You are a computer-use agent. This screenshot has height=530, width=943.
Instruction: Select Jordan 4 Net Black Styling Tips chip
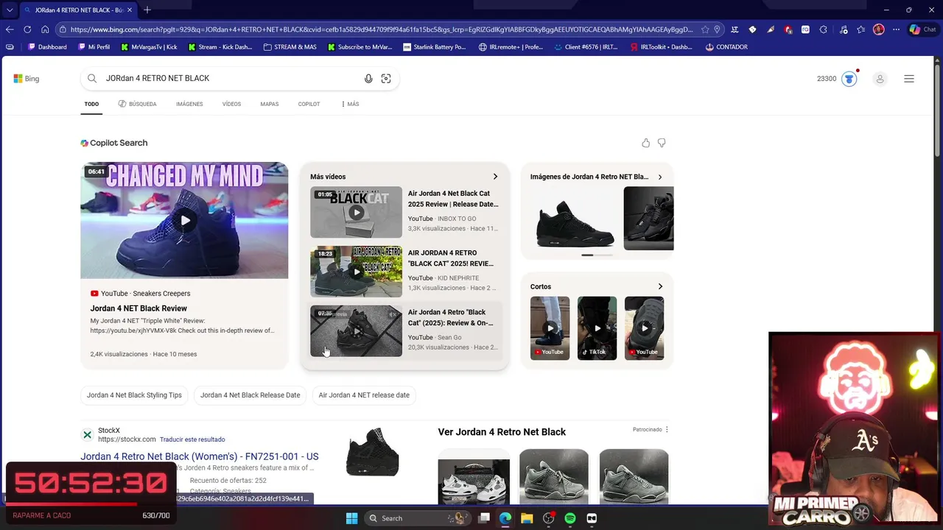[134, 395]
